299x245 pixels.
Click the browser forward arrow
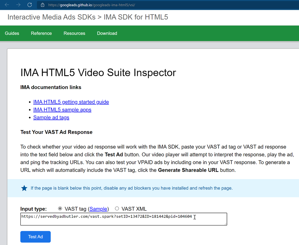18,5
